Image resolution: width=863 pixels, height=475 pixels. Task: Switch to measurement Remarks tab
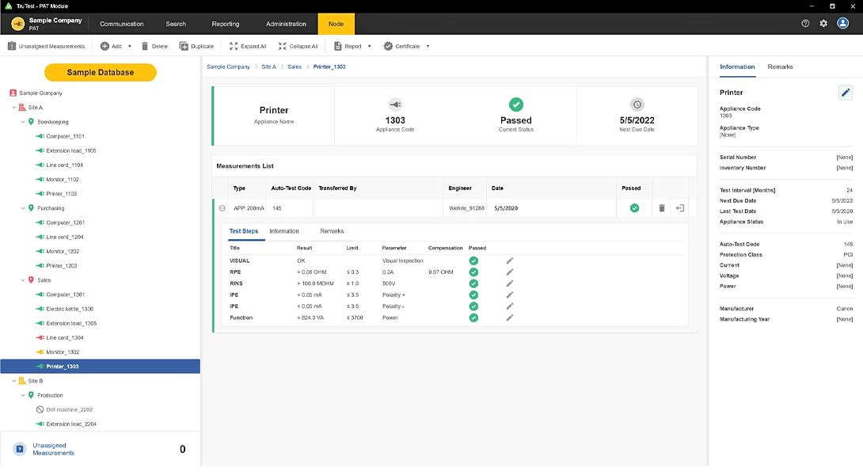click(x=331, y=231)
